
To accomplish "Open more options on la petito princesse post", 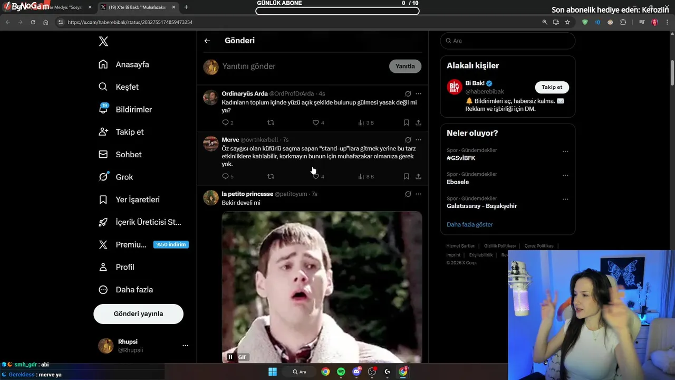I will pos(418,194).
